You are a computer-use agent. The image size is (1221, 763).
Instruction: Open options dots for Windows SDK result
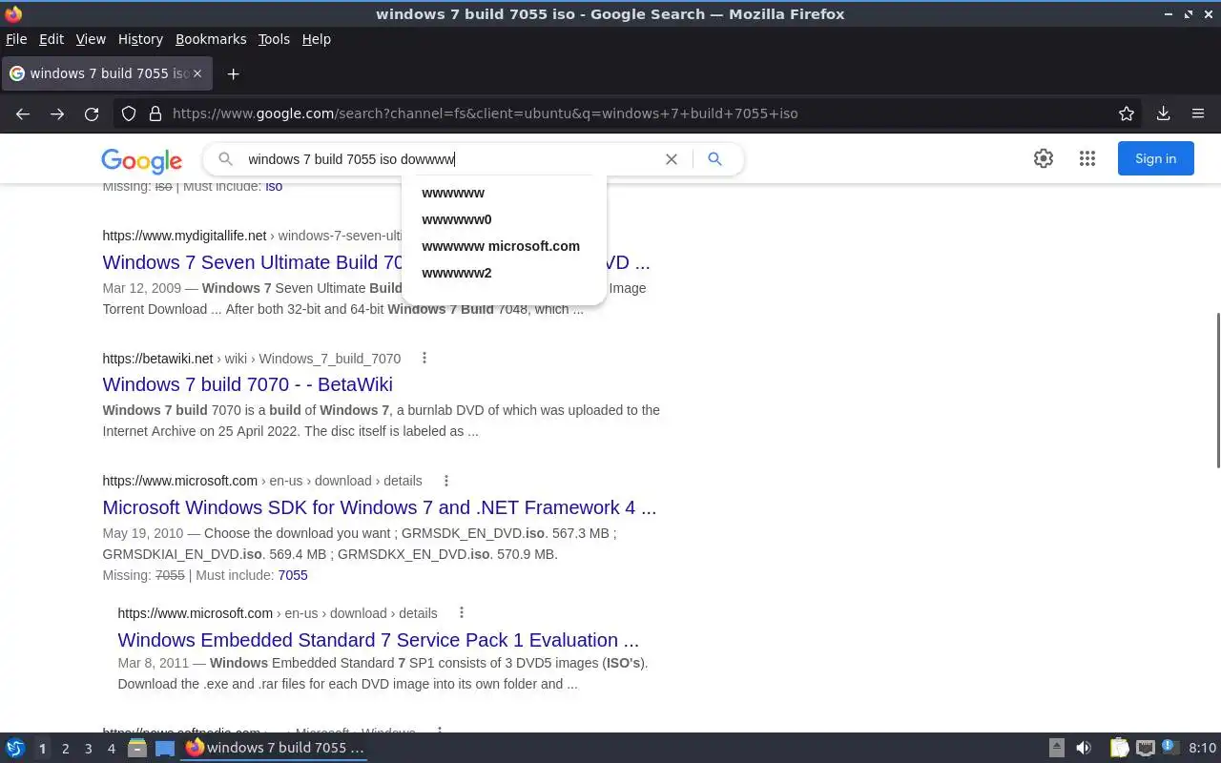coord(445,481)
